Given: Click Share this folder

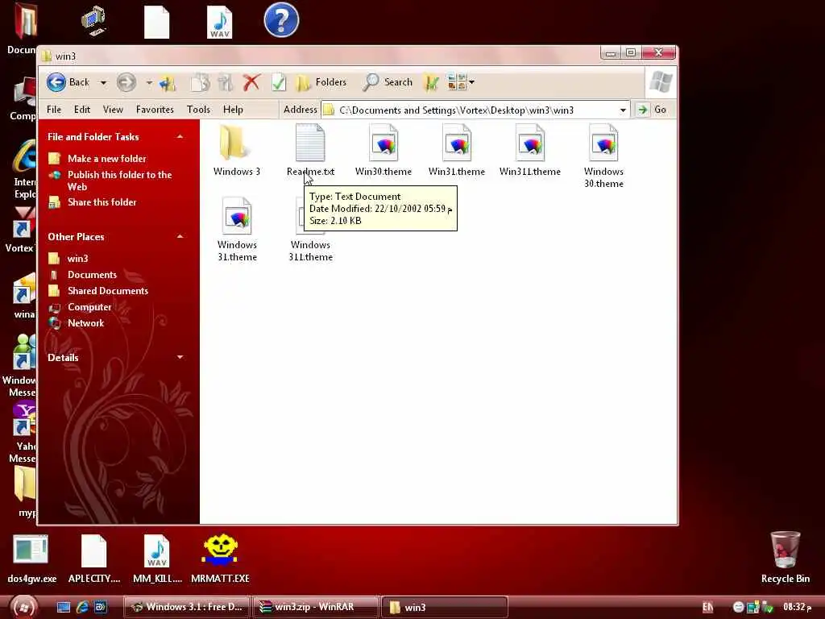Looking at the screenshot, I should (x=102, y=202).
